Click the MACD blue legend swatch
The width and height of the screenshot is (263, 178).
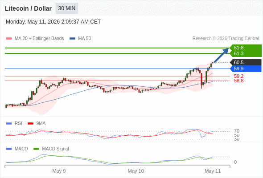(9, 149)
